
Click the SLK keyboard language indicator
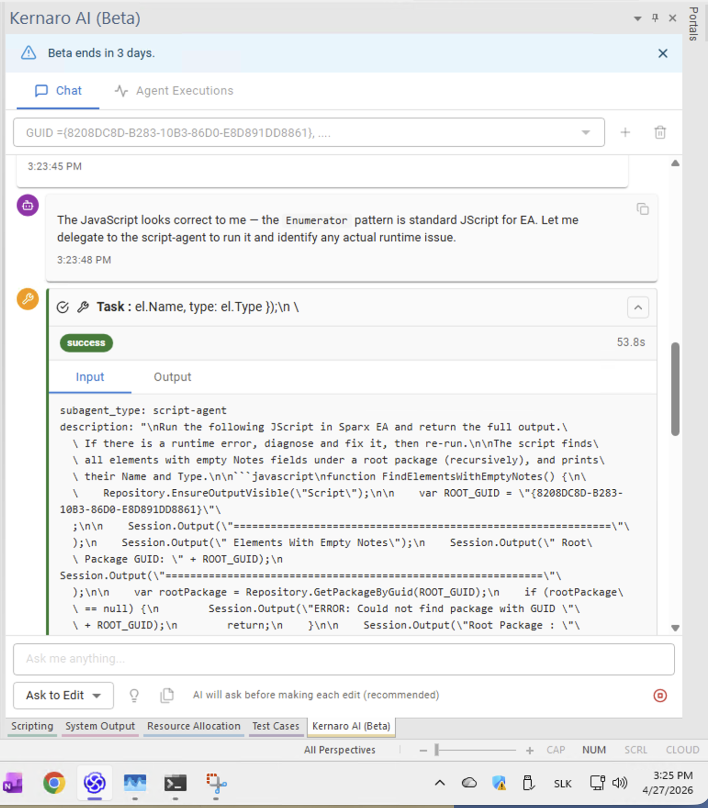tap(562, 784)
